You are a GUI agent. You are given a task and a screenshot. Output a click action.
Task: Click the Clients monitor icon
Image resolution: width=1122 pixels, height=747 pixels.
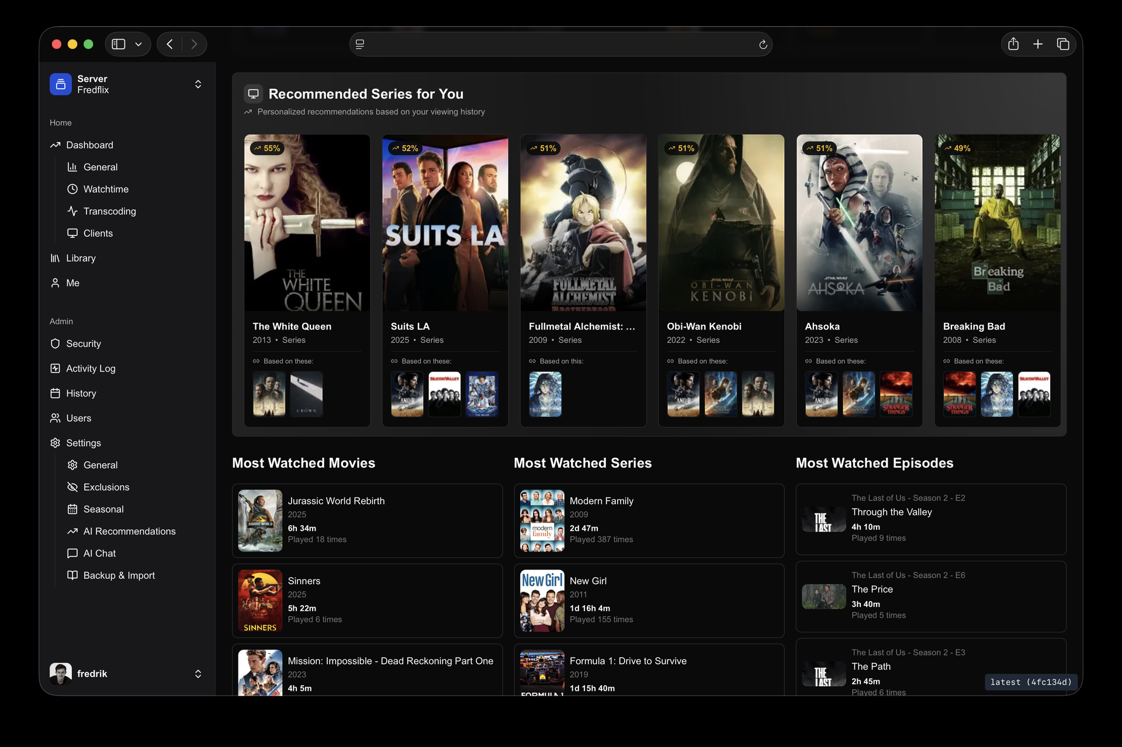coord(72,233)
